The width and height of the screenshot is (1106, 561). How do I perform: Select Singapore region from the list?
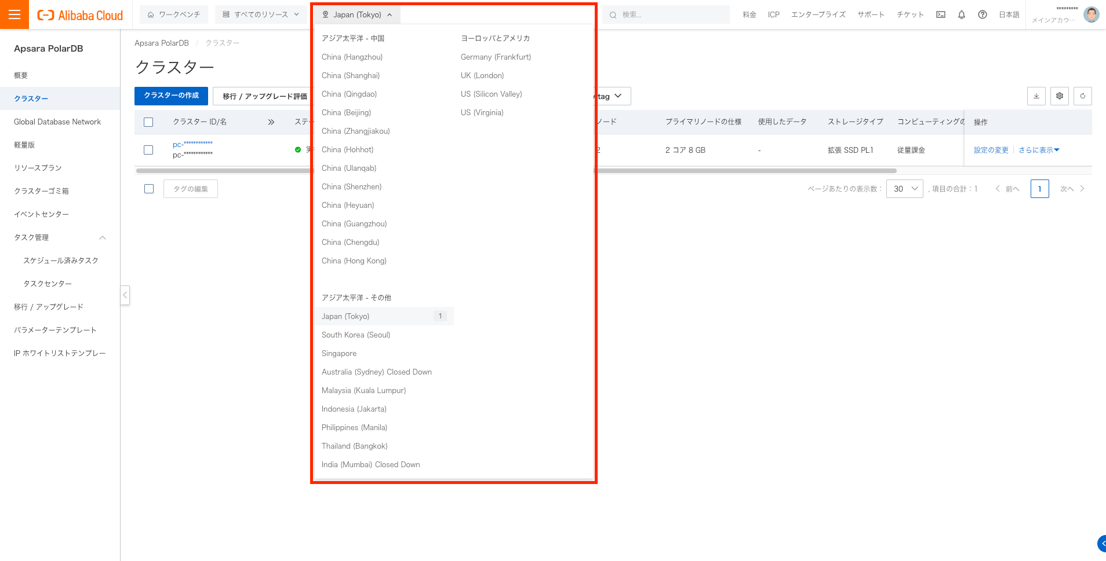coord(339,353)
